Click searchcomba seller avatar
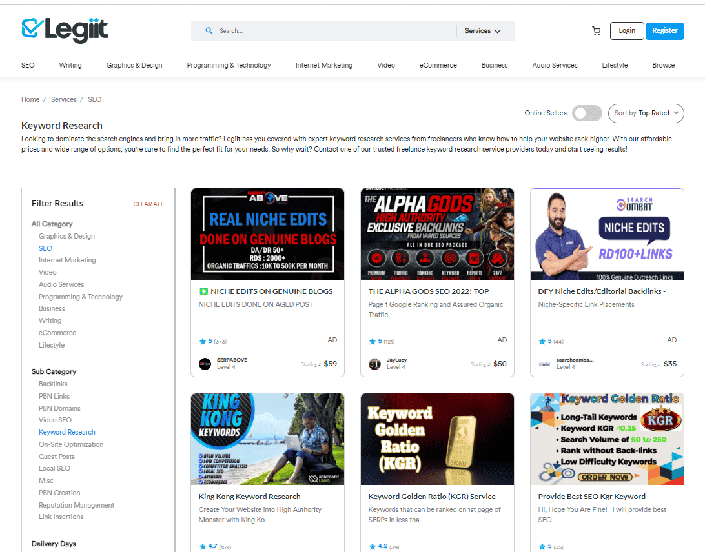The image size is (705, 552). pyautogui.click(x=544, y=363)
